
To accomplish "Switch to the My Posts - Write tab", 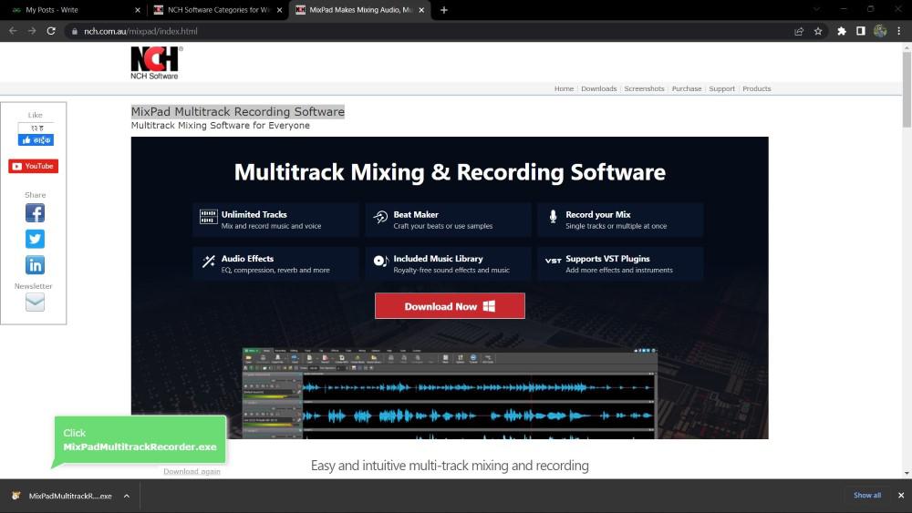I will pyautogui.click(x=75, y=10).
